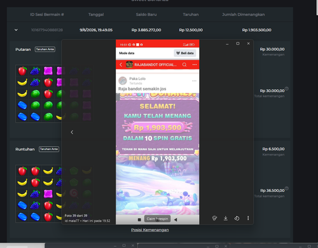Tap Android recent-apps square button

(x=139, y=219)
